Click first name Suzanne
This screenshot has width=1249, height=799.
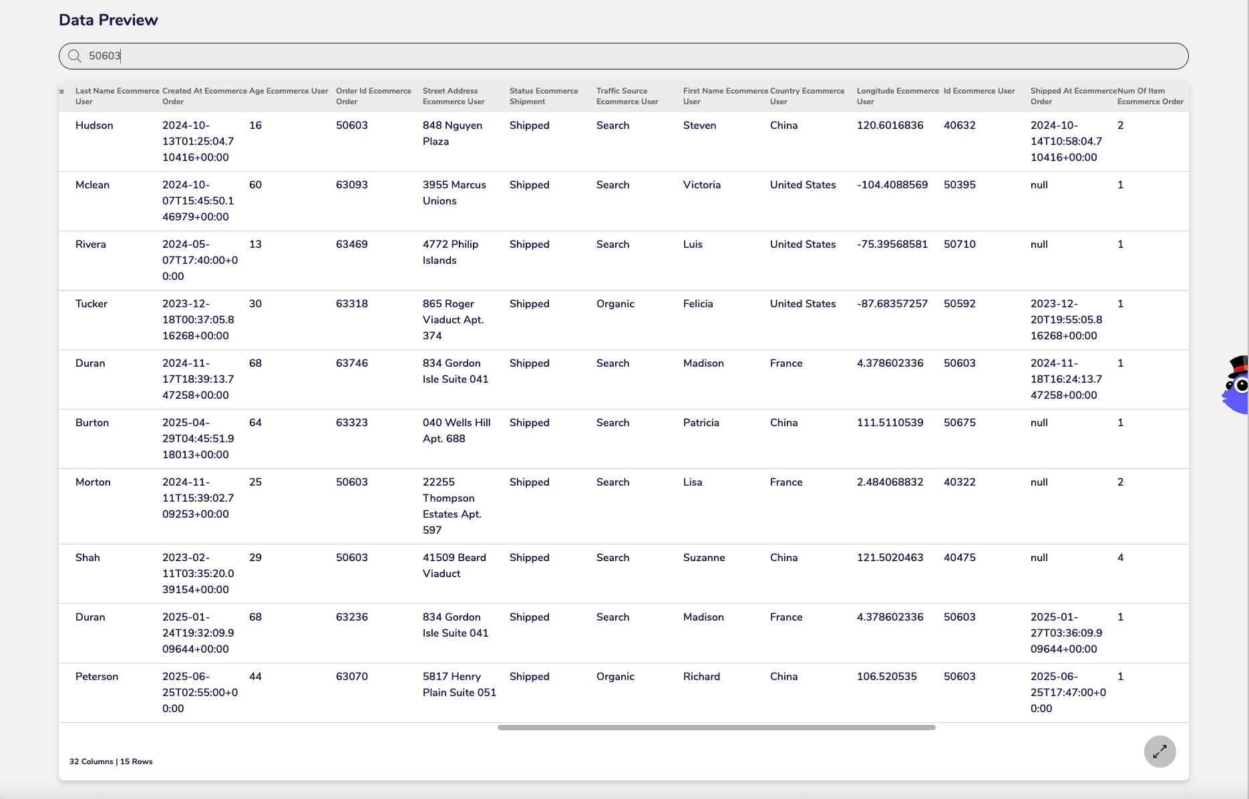click(704, 558)
